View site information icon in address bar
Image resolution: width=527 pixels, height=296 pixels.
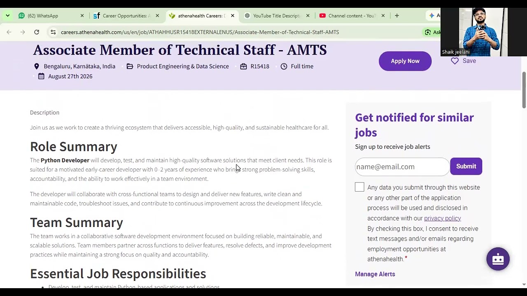53,32
